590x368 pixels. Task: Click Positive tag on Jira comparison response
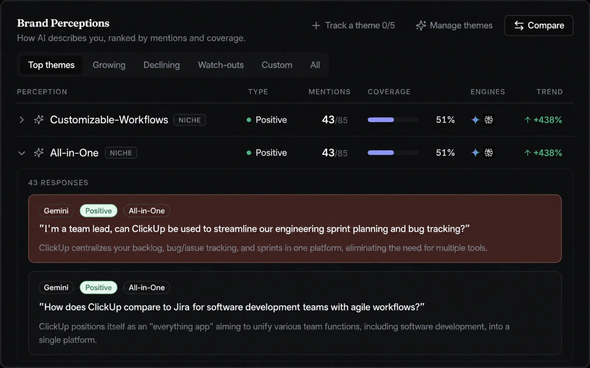point(98,287)
